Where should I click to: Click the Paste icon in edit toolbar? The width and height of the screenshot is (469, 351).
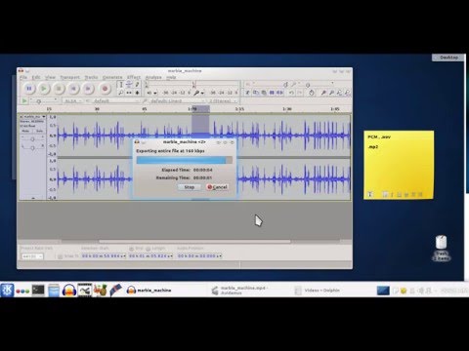point(264,93)
